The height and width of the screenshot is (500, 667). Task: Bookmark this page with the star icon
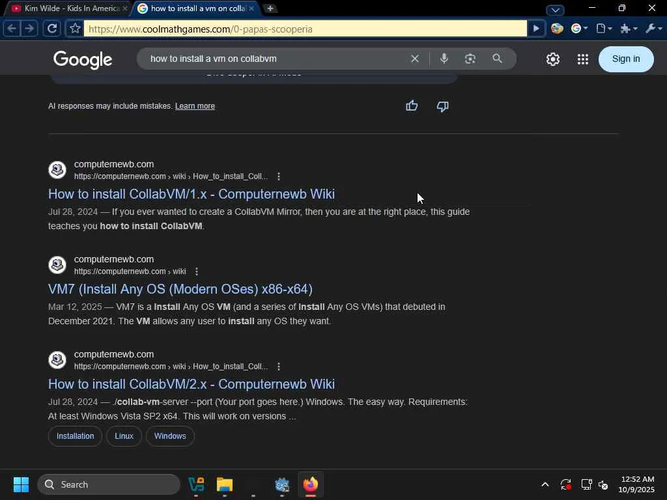point(75,29)
